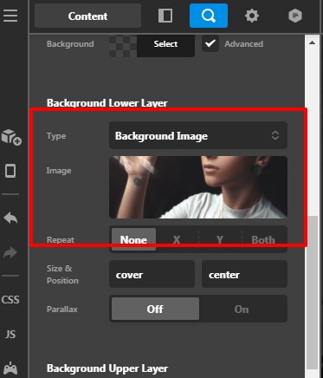Click the background image thumbnail
Screen dimensions: 323x378
point(198,187)
